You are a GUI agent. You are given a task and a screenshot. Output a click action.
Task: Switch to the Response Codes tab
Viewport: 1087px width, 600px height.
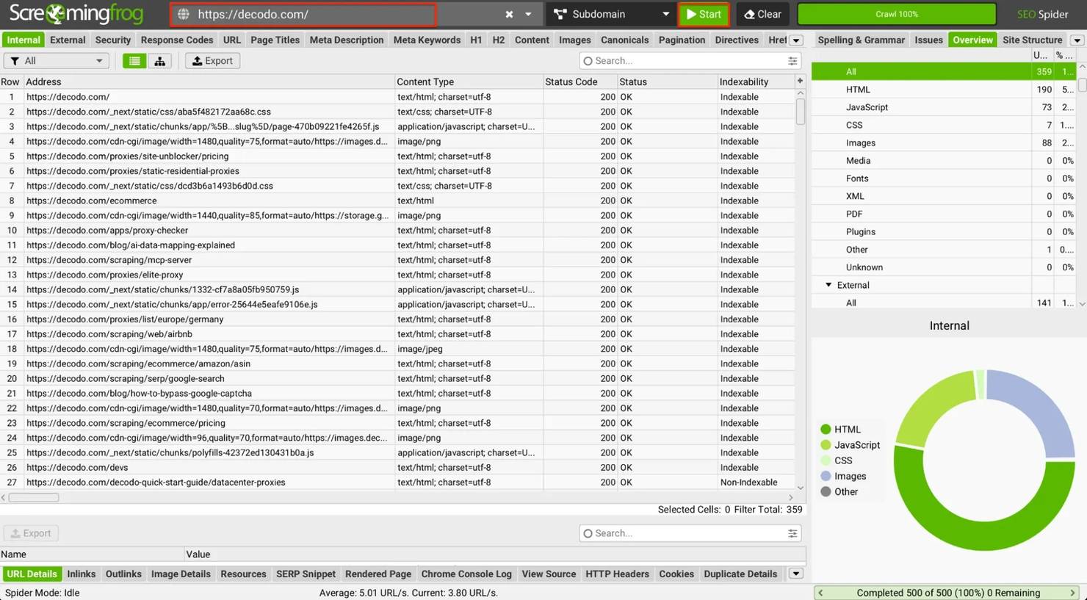[x=176, y=40]
